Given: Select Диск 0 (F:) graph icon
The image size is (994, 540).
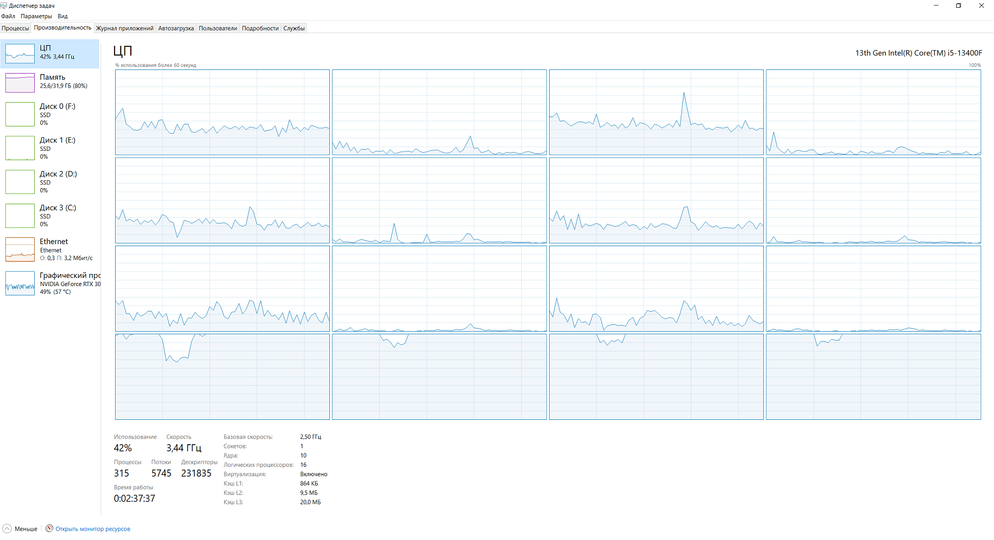Looking at the screenshot, I should [x=20, y=114].
